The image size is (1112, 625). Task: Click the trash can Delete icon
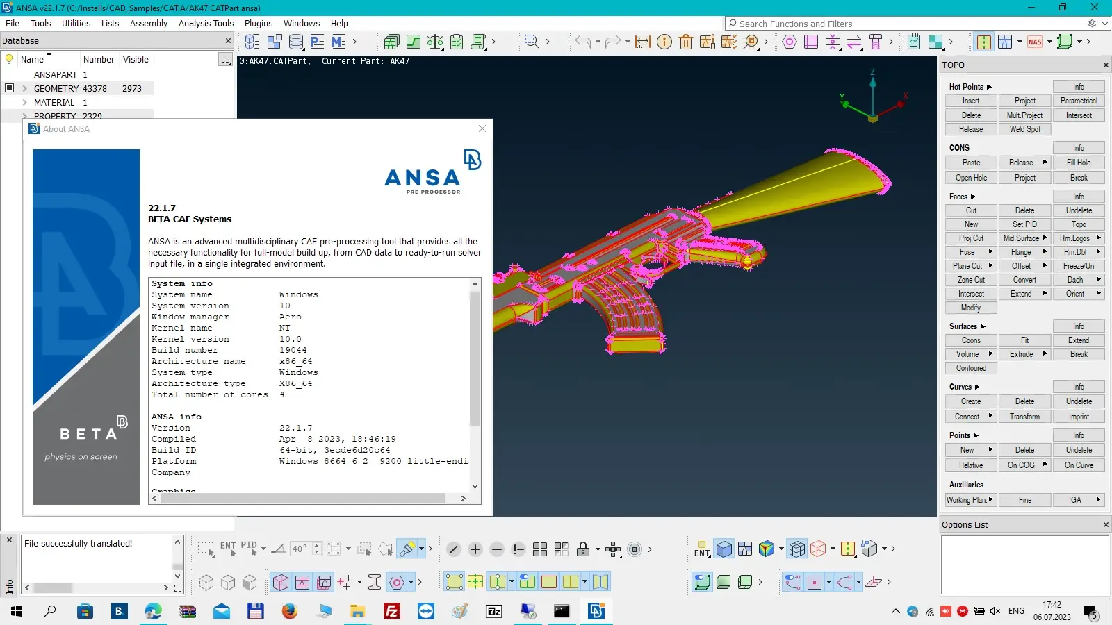coord(686,42)
